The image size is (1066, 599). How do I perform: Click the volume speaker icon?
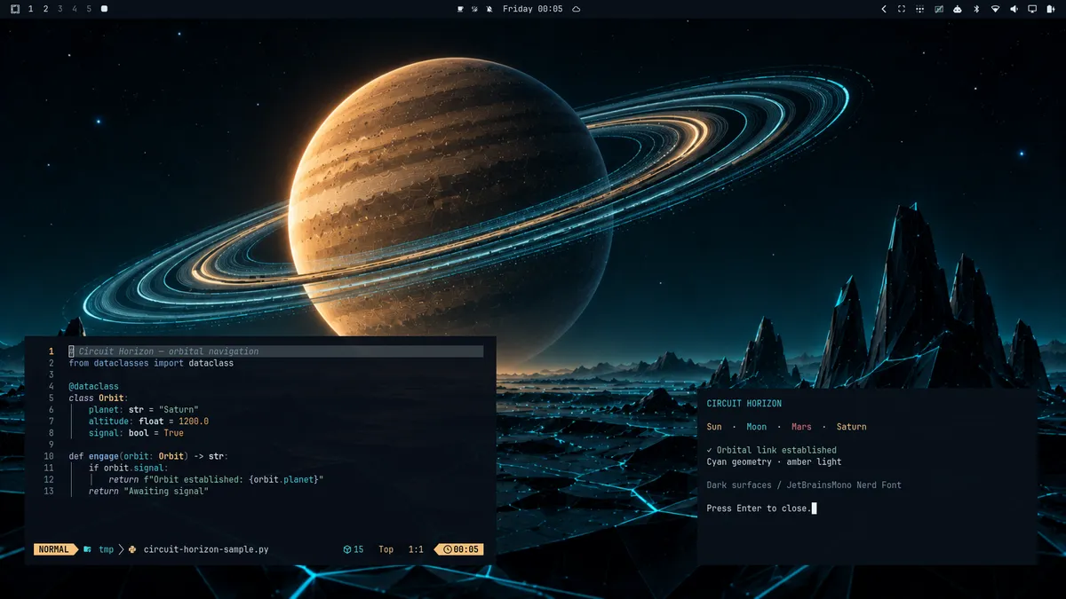point(1014,9)
